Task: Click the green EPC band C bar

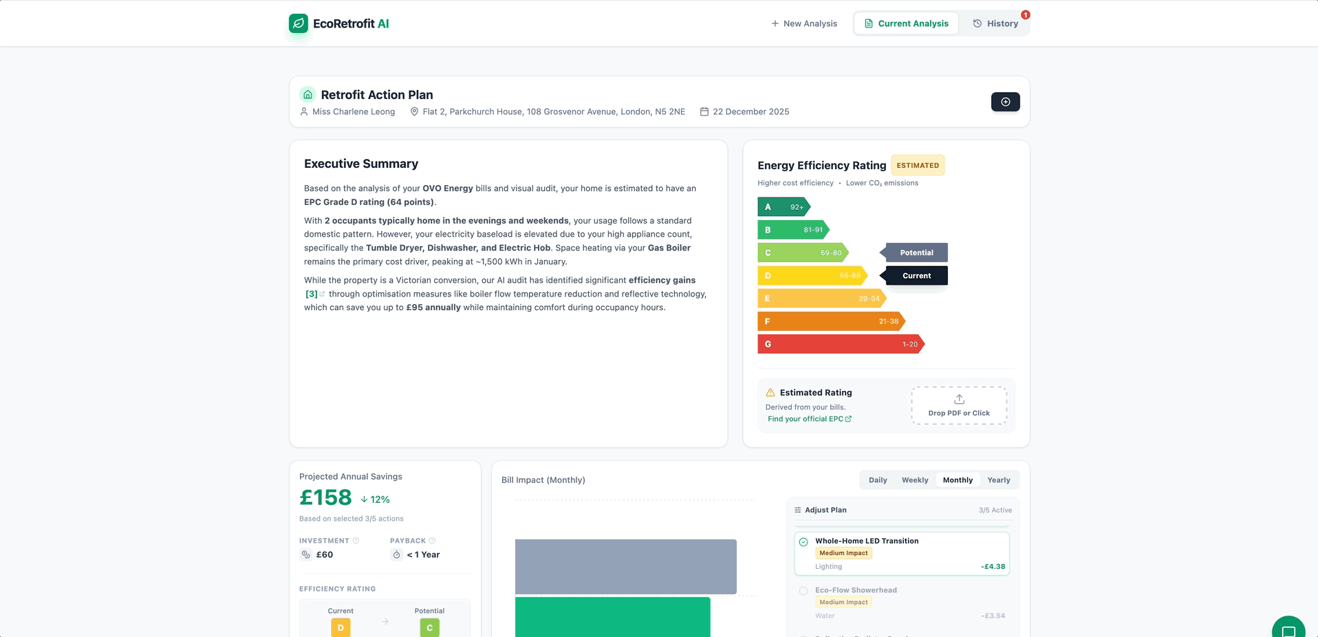Action: pos(802,253)
